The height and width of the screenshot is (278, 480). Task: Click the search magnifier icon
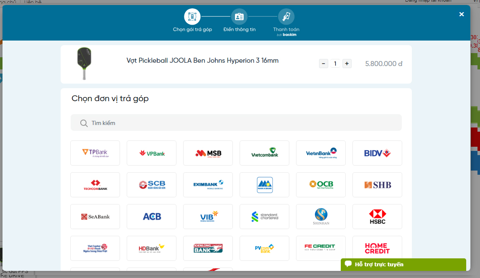pos(84,123)
